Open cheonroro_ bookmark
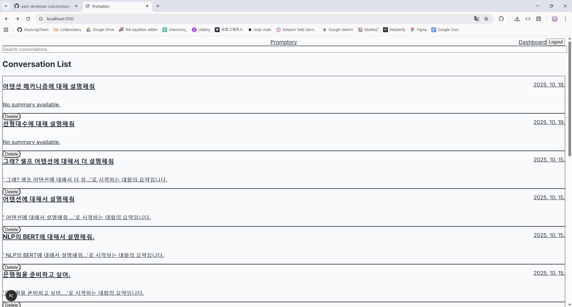This screenshot has width=572, height=307. click(x=175, y=30)
